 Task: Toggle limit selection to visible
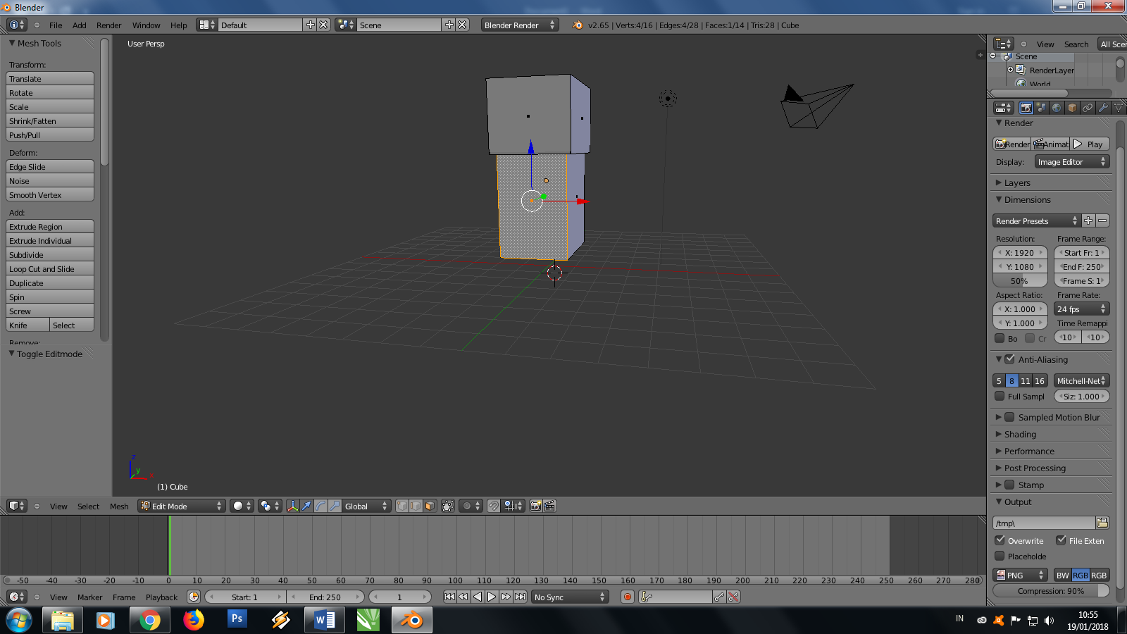[448, 506]
